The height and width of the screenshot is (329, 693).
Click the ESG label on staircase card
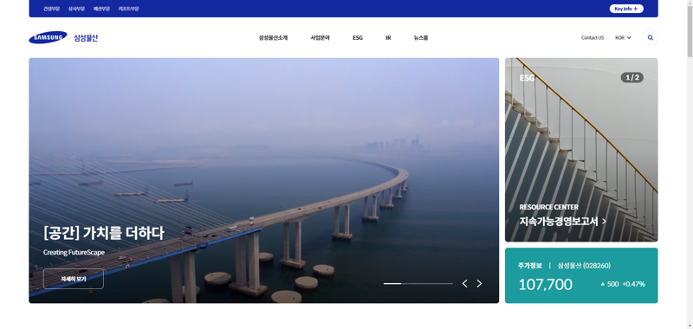click(527, 78)
